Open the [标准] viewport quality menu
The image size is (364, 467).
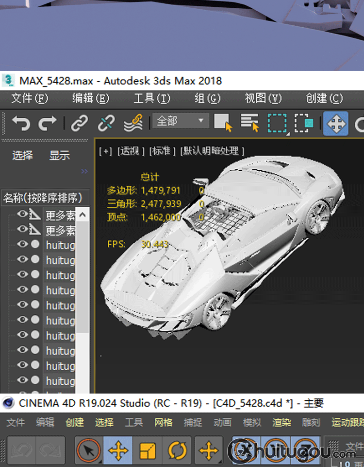click(x=162, y=151)
